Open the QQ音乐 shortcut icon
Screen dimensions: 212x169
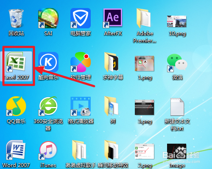[x=16, y=106]
